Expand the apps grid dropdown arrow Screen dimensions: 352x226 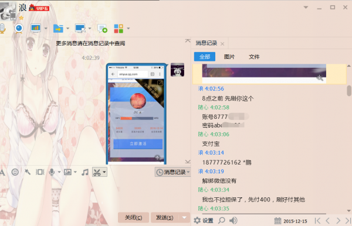pos(128,29)
